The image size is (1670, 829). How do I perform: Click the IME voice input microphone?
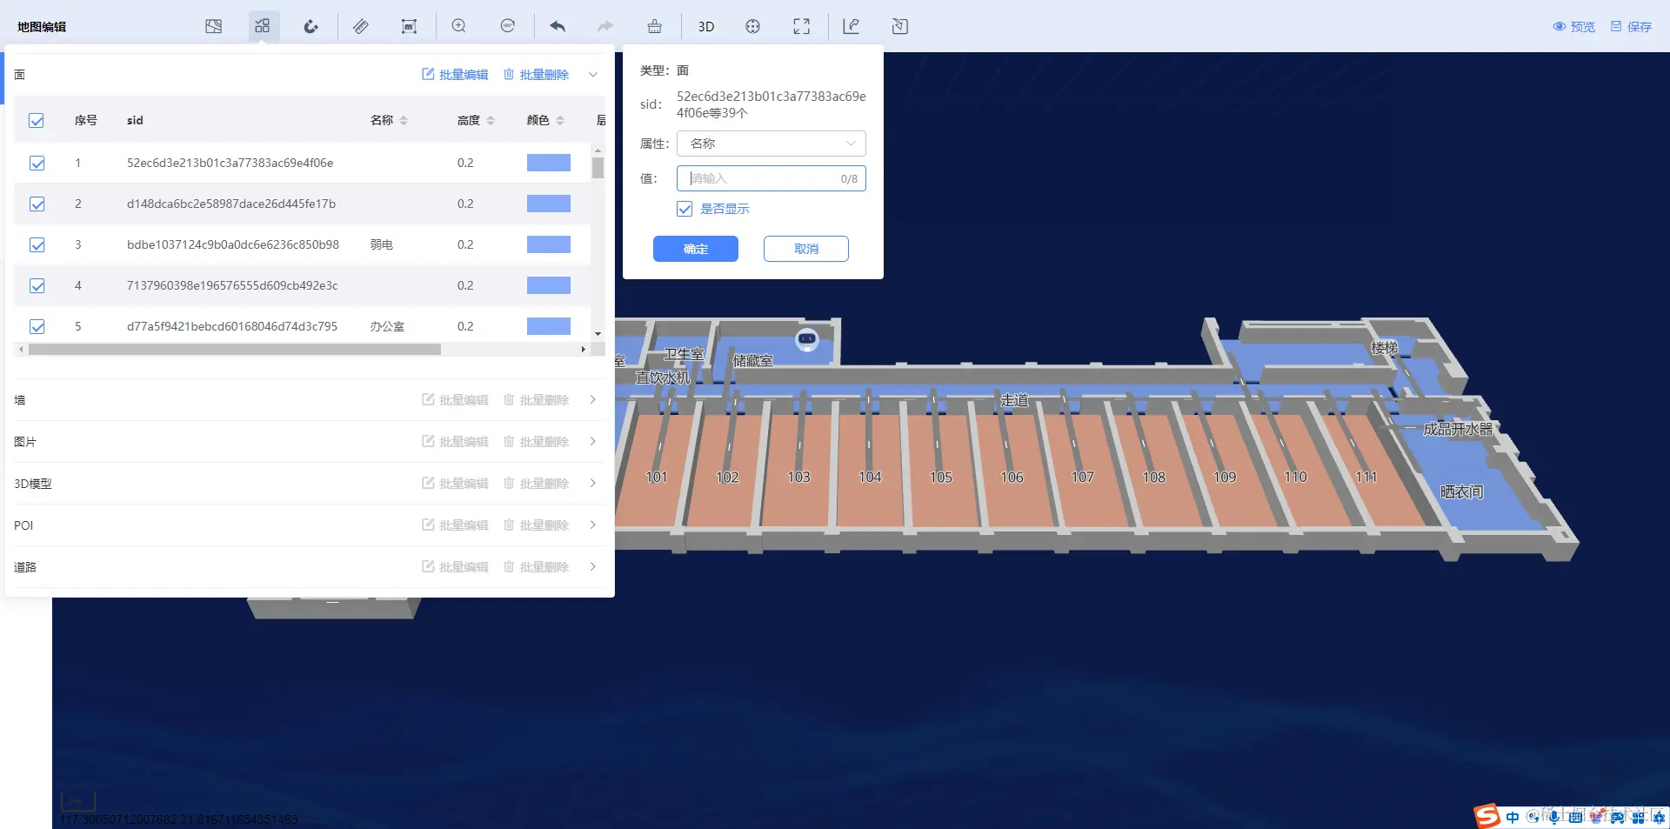(x=1554, y=817)
